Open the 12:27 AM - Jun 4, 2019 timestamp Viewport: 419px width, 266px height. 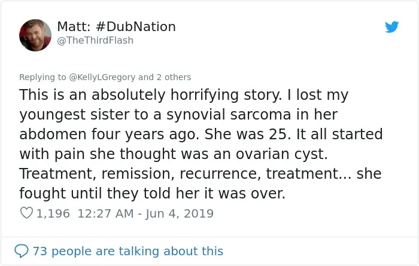coord(145,213)
